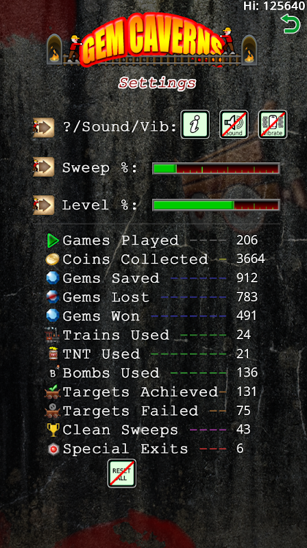Image resolution: width=307 pixels, height=548 pixels.
Task: Click the Trains Used locomotive icon
Action: click(x=53, y=335)
